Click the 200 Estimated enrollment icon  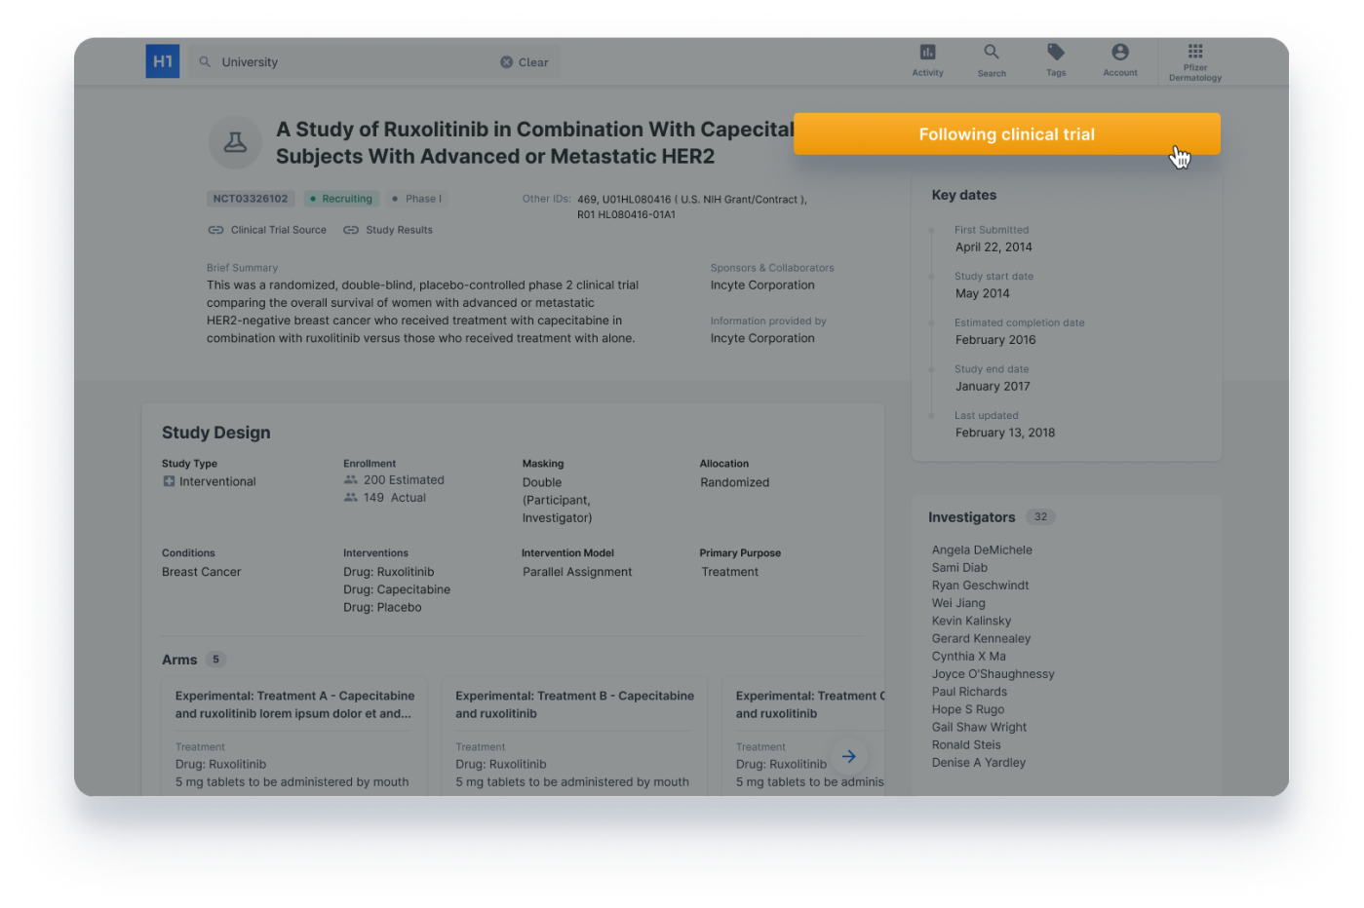[350, 479]
